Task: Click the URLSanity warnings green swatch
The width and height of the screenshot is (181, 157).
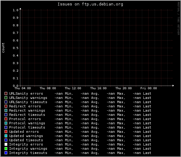Action: tap(6, 98)
